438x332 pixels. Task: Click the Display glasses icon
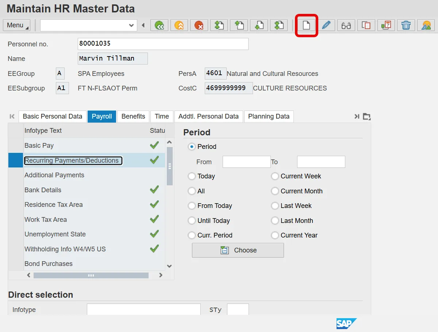click(346, 25)
